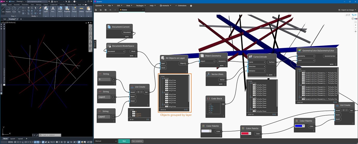Click the red color swatch in Color Palette
This screenshot has height=144, width=358.
(x=245, y=134)
